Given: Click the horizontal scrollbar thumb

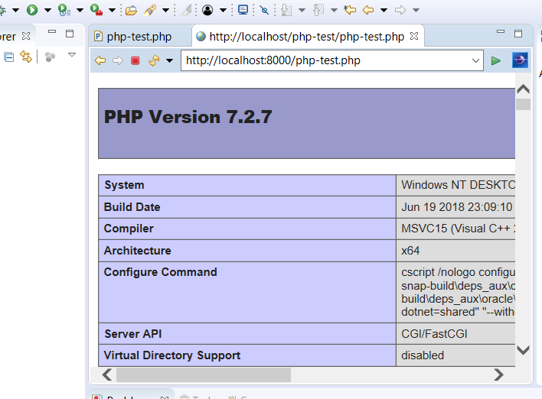Looking at the screenshot, I should 204,375.
